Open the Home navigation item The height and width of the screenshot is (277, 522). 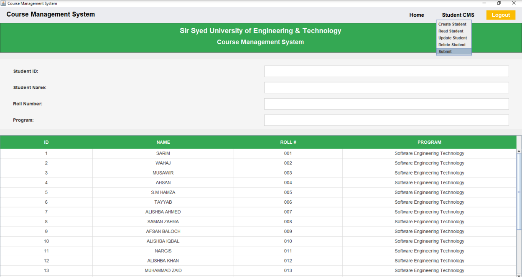click(416, 15)
